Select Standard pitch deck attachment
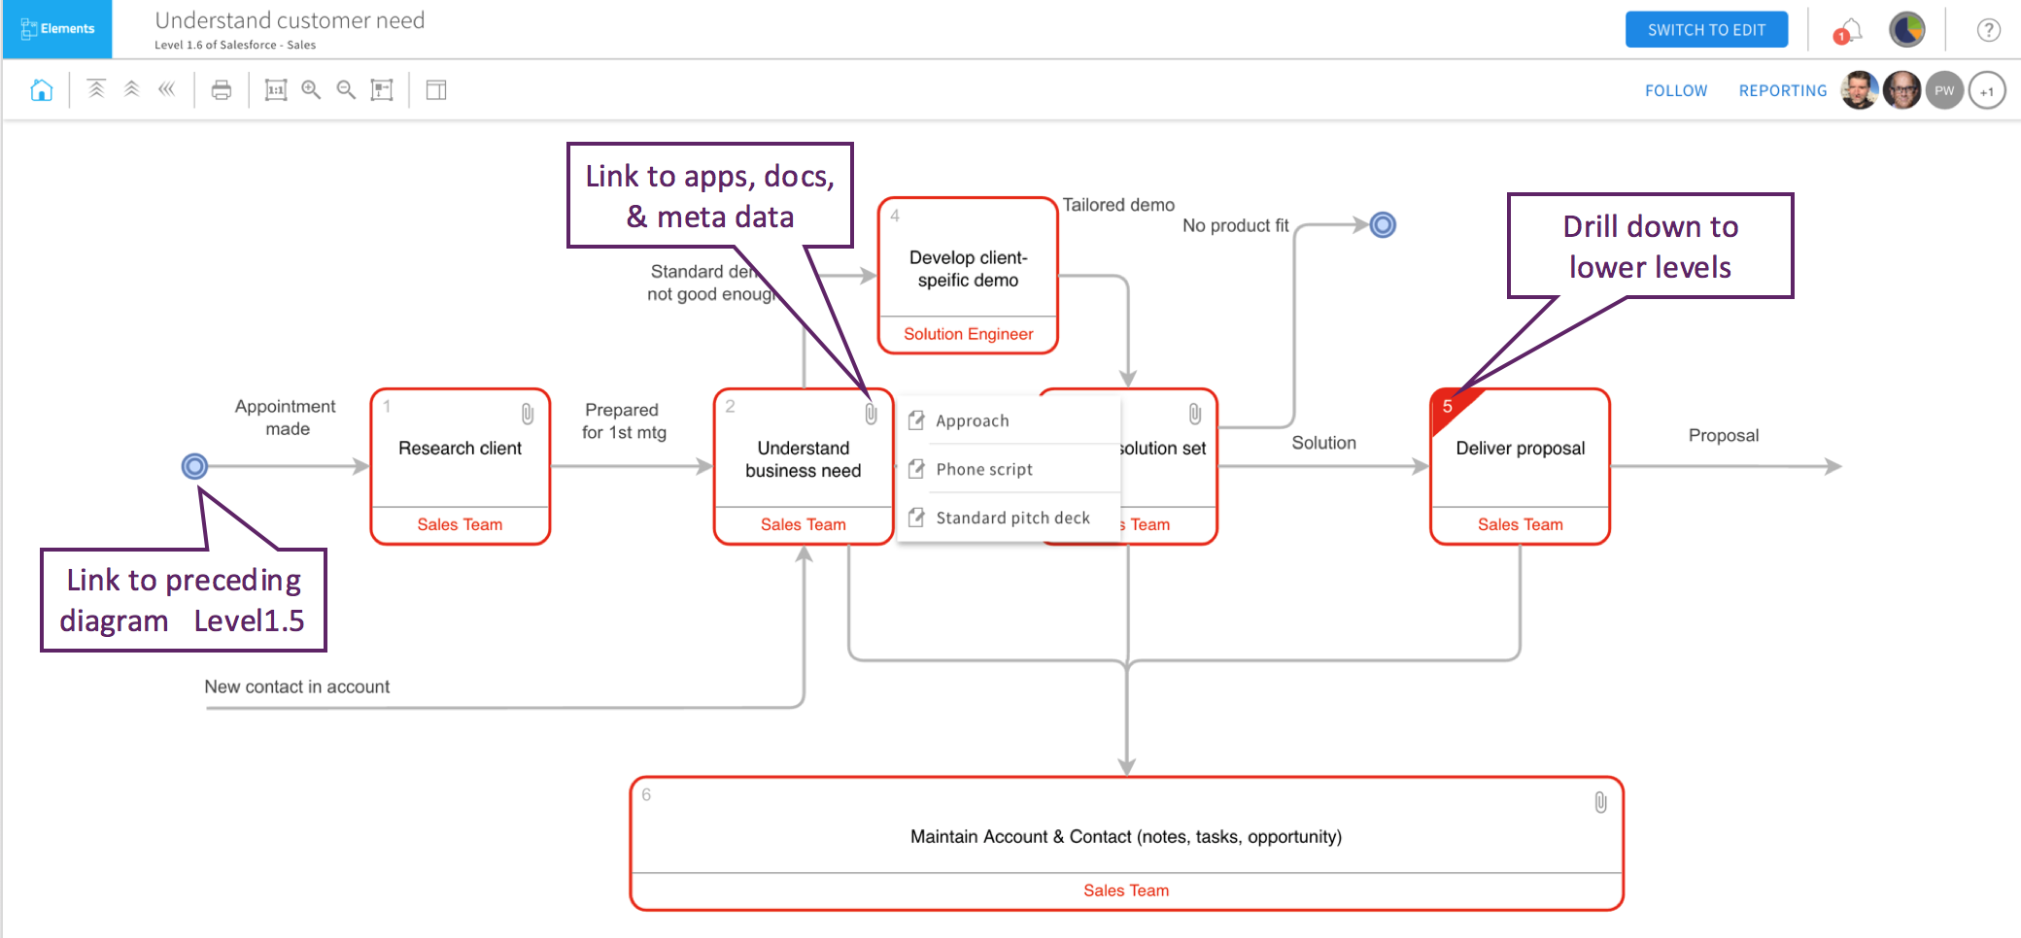Screen dimensions: 2021x938 (1011, 519)
